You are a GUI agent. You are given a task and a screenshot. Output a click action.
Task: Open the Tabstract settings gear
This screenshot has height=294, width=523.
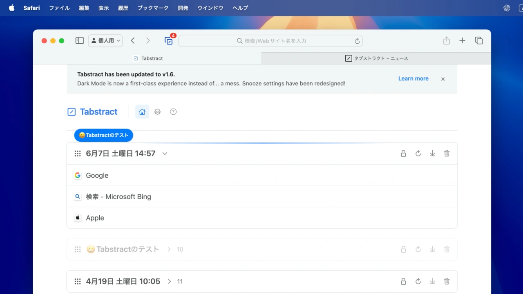point(157,111)
